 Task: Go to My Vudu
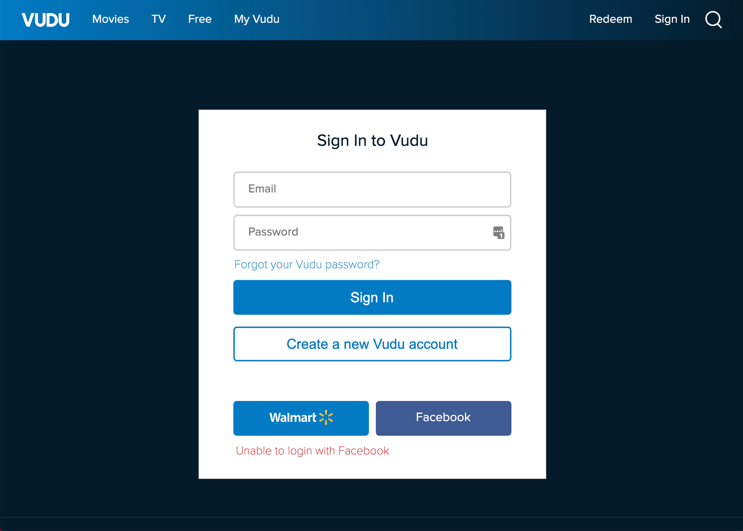click(257, 19)
